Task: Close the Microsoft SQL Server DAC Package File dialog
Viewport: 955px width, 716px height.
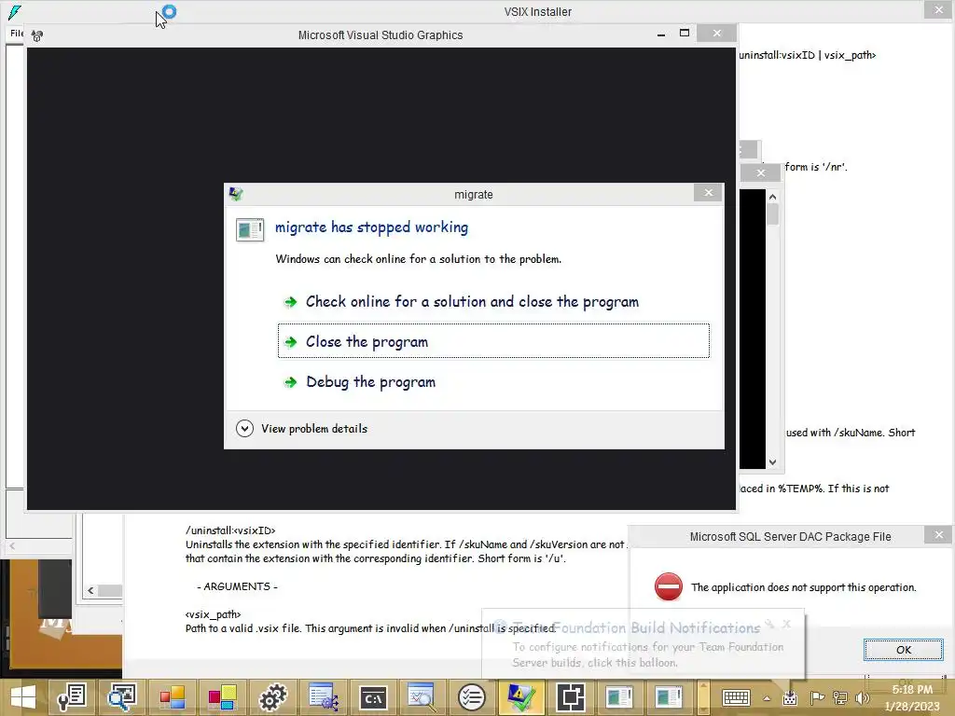Action: tap(938, 535)
